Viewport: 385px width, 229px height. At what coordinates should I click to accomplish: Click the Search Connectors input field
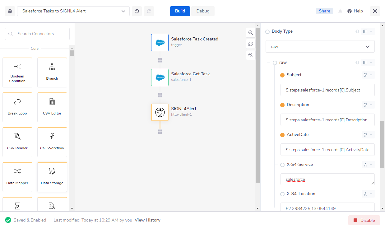coord(37,34)
